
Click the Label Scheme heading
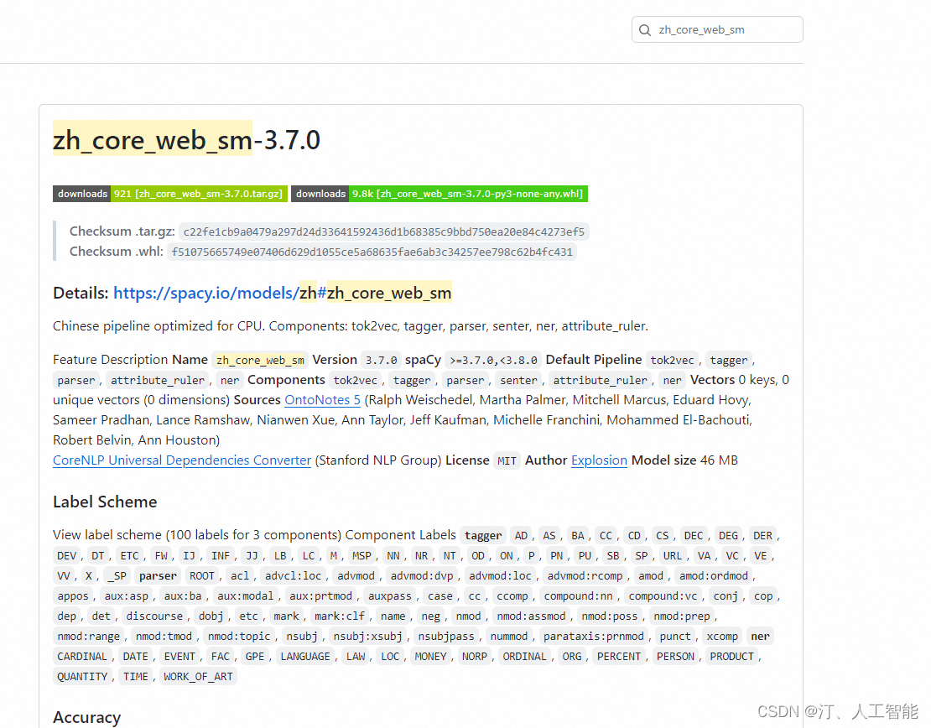[105, 502]
